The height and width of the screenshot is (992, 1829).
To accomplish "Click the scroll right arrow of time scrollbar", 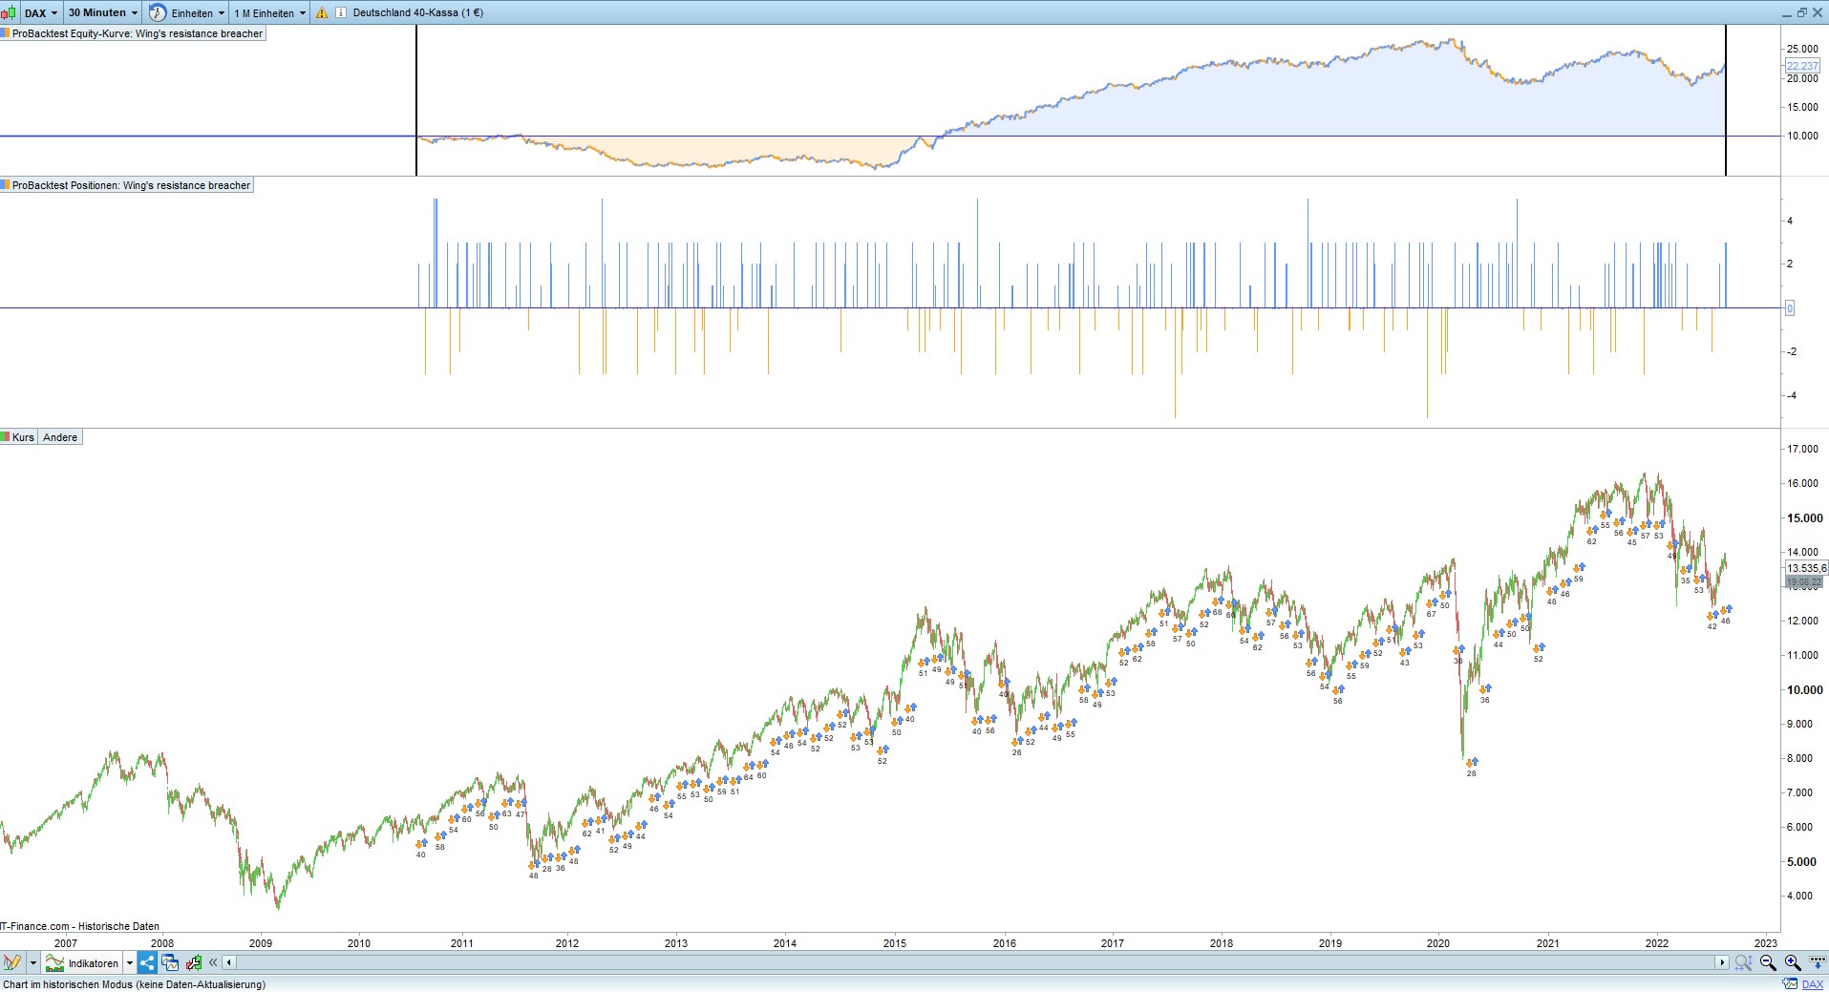I will pos(1723,962).
